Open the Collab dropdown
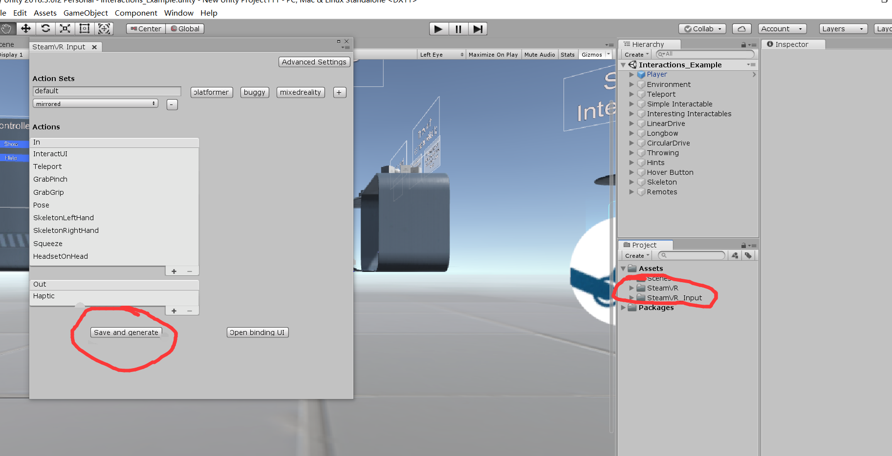892x456 pixels. pos(702,29)
